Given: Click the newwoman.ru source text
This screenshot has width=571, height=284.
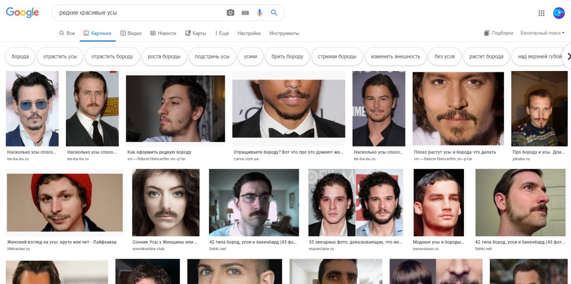Looking at the screenshot, I should click(426, 249).
